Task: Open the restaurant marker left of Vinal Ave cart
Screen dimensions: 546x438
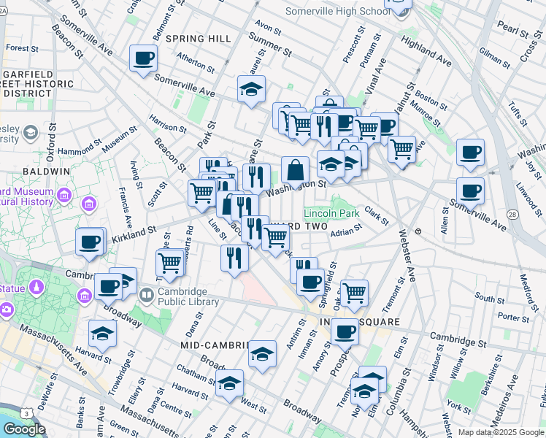Action: [324, 128]
